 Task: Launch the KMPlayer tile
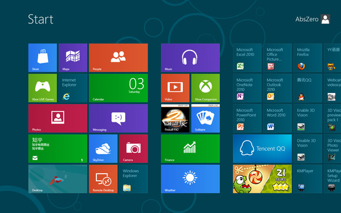coord(307,179)
